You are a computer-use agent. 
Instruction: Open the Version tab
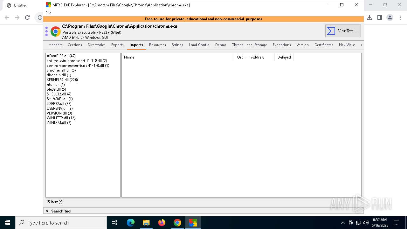coord(303,45)
